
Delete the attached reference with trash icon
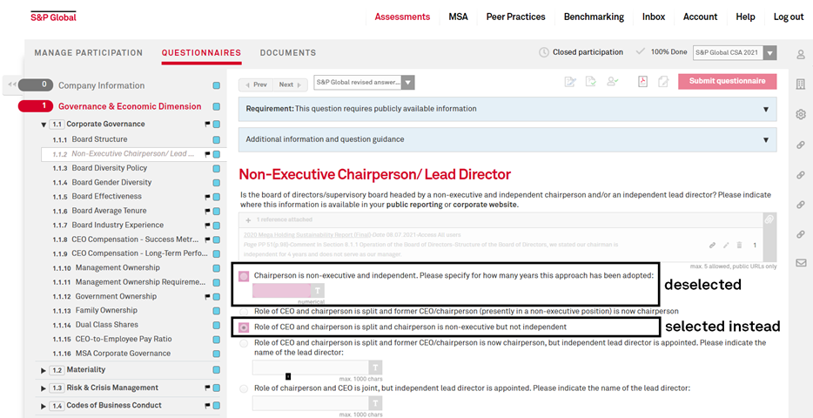click(x=739, y=245)
